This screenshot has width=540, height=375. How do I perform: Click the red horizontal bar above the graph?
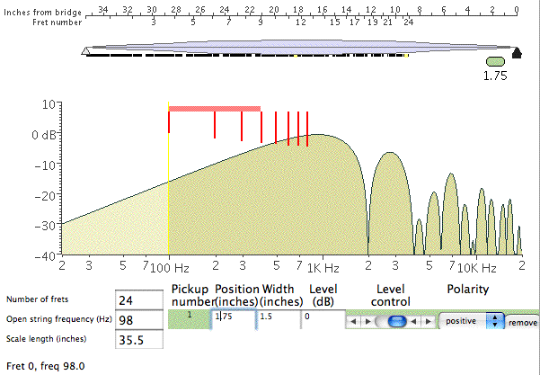[x=214, y=109]
